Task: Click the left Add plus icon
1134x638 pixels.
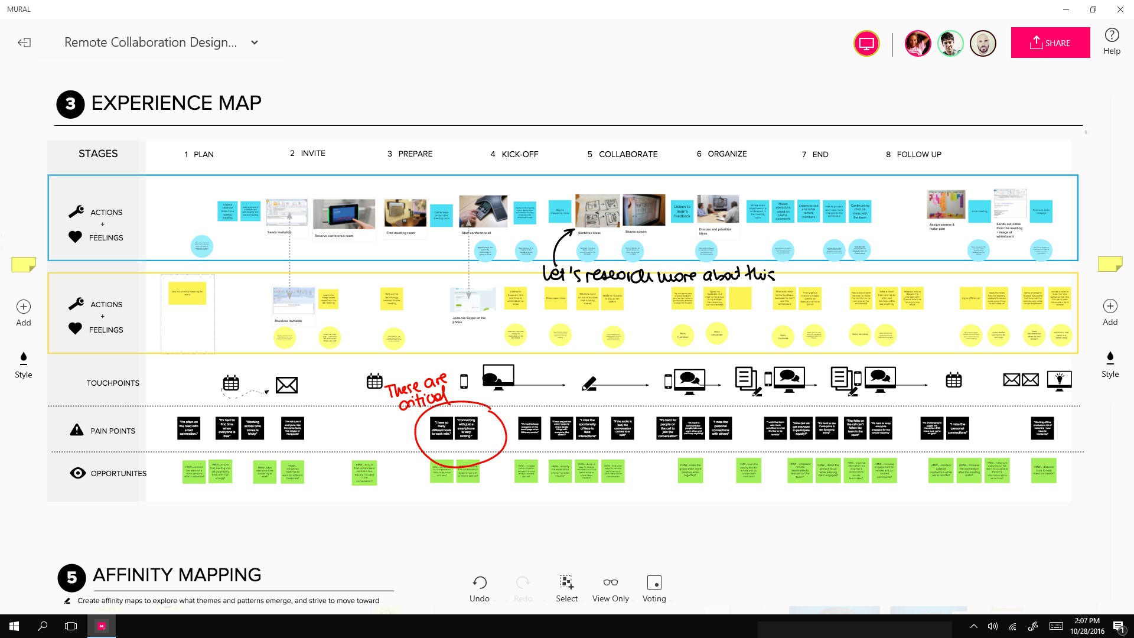Action: (24, 307)
